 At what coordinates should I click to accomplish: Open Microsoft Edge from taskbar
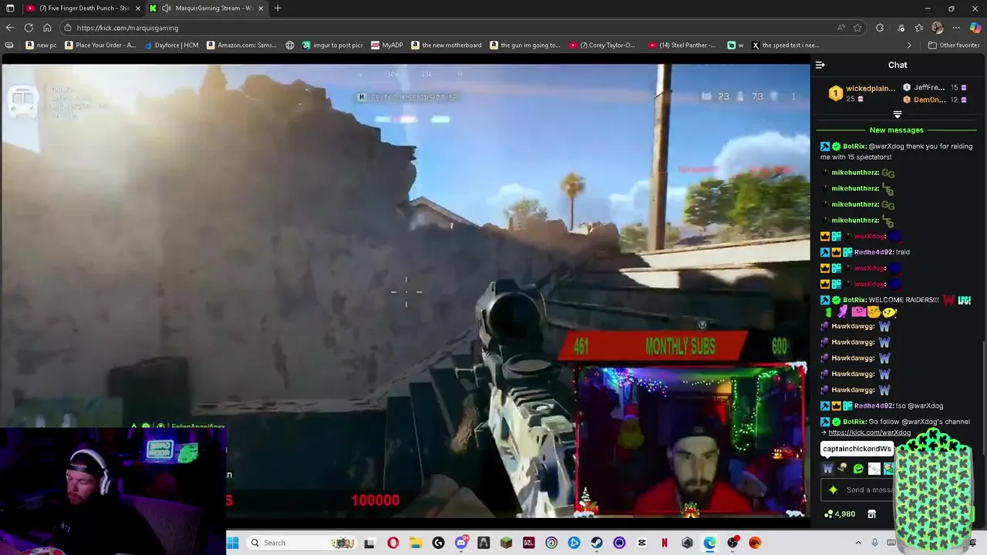click(709, 543)
